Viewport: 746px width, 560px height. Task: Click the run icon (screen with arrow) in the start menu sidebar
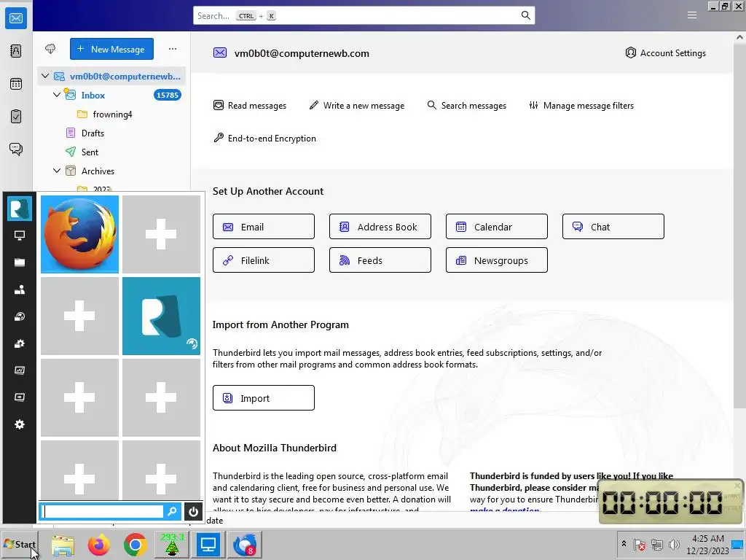(20, 397)
